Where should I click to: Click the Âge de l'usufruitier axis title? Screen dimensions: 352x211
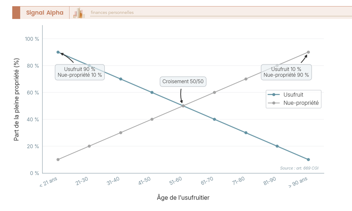[x=183, y=198]
